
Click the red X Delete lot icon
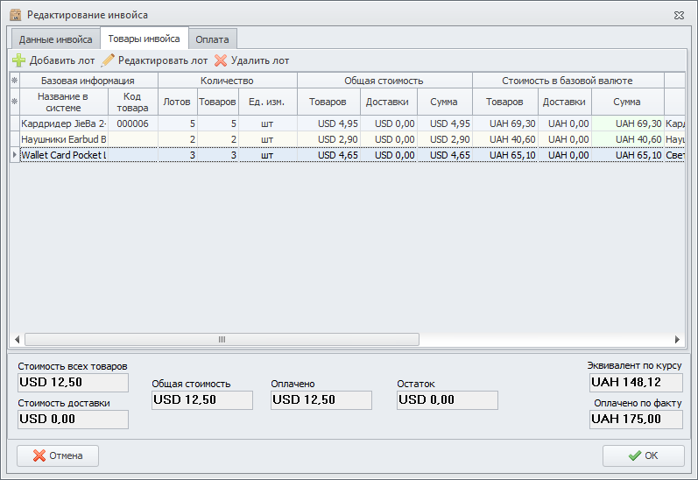coord(221,60)
